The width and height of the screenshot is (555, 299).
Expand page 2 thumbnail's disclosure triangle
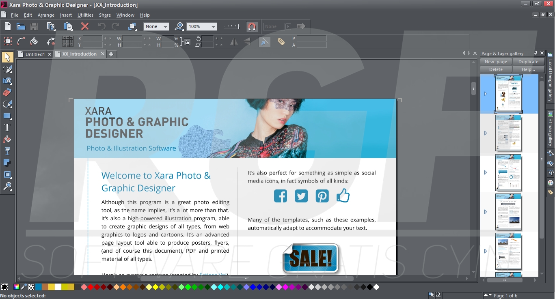click(486, 133)
